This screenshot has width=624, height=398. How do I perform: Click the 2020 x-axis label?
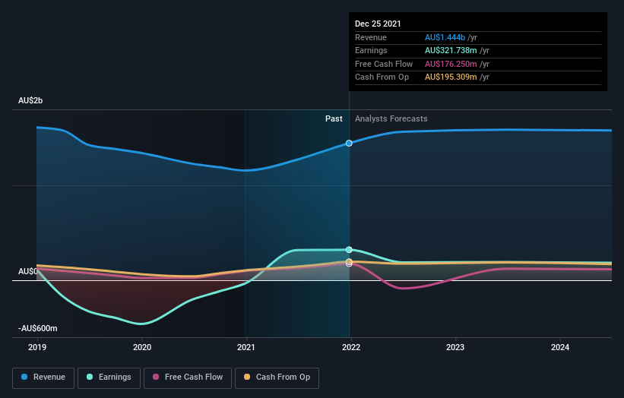point(142,347)
